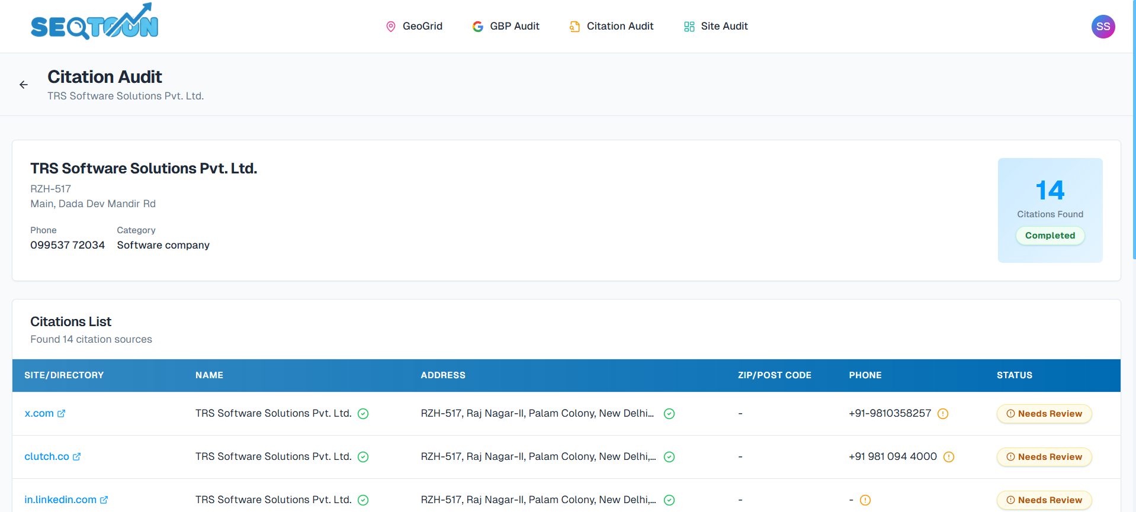Click phone warning icon beside +91-9810358257
Screen dimensions: 1136x512
click(x=943, y=414)
